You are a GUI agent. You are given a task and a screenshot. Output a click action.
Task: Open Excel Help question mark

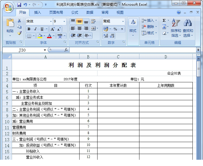(x=179, y=12)
